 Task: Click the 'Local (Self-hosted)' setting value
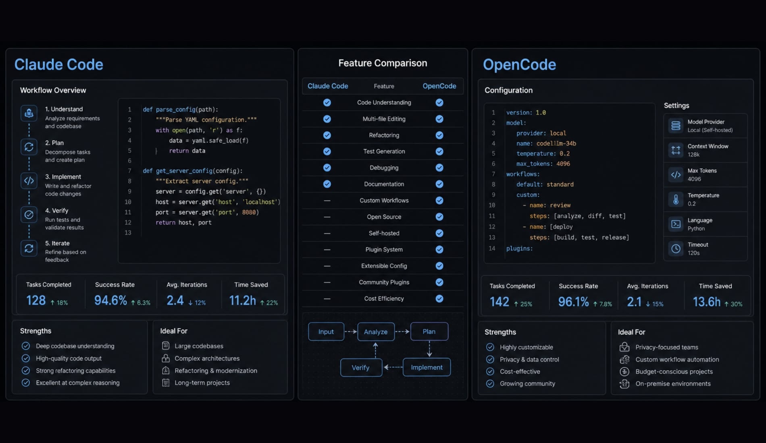click(710, 130)
